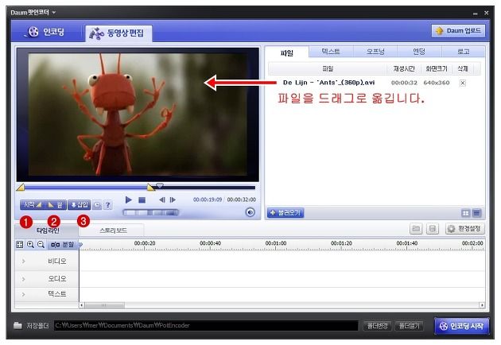Click the save project disk icon
501x345 pixels.
[x=433, y=229]
